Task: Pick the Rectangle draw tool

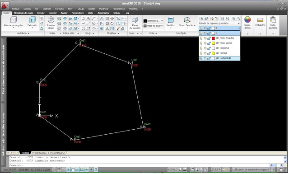Action: (89, 28)
